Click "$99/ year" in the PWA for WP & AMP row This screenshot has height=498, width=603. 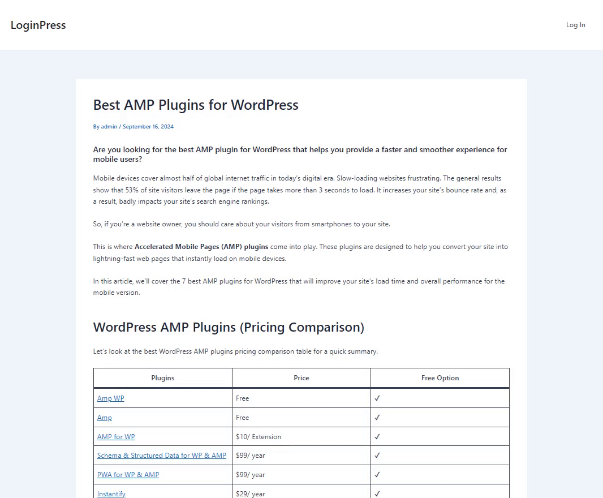(251, 475)
